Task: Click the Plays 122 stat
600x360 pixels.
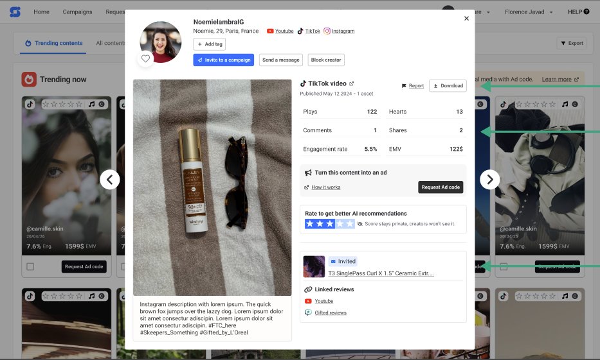Action: pyautogui.click(x=340, y=112)
